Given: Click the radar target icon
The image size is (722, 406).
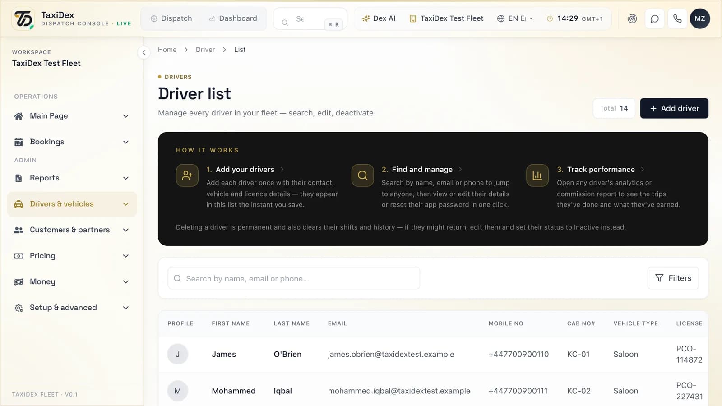Looking at the screenshot, I should coord(632,18).
